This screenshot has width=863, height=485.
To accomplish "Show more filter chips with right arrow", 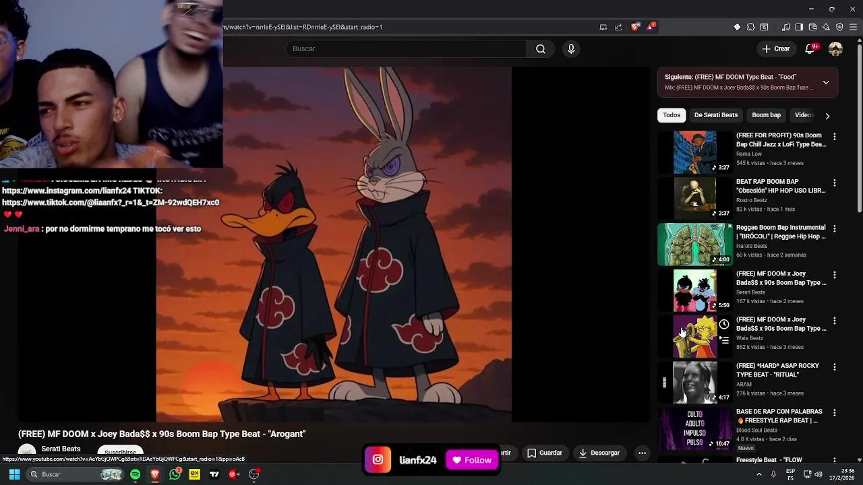I will click(x=827, y=116).
